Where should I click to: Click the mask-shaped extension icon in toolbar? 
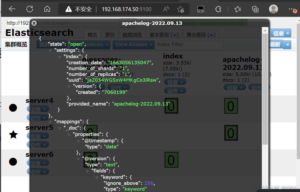(201, 9)
